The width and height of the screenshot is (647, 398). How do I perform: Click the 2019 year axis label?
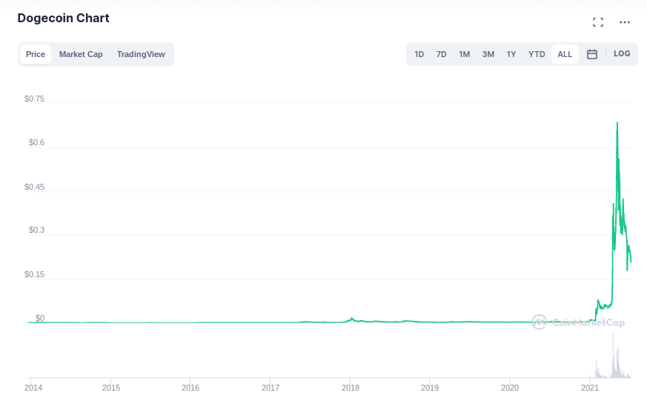(x=430, y=388)
